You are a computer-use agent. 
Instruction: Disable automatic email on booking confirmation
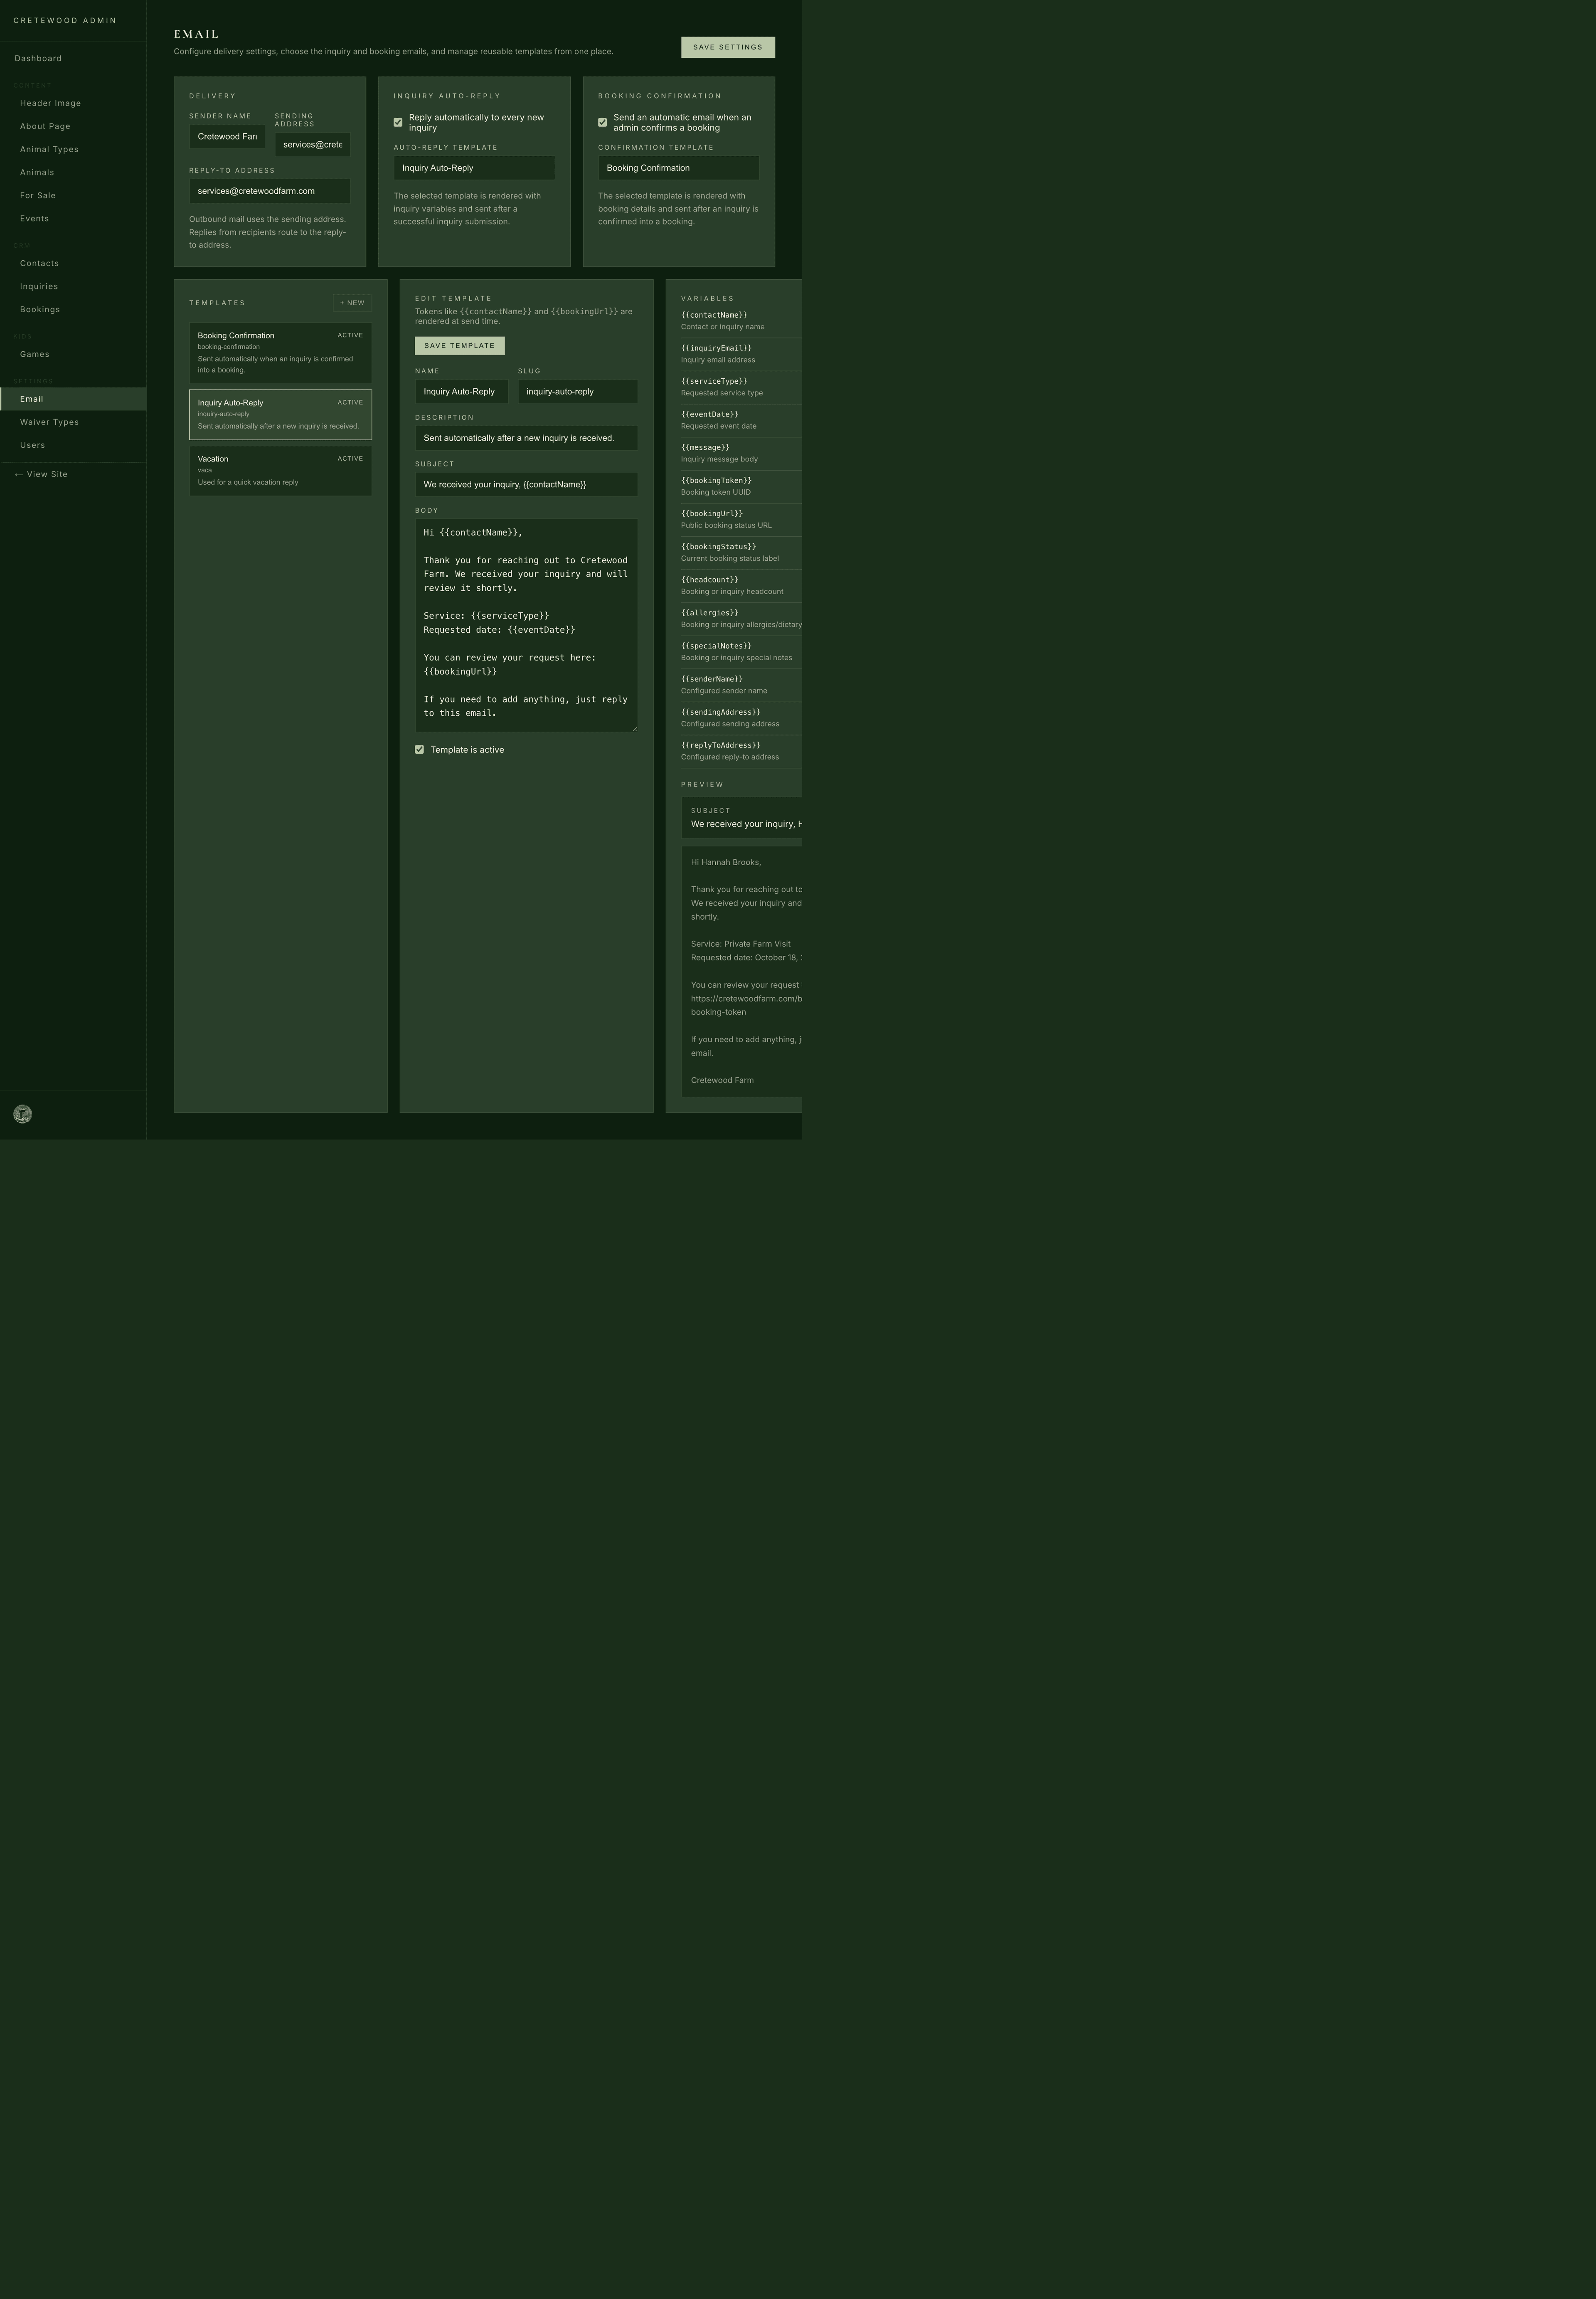(x=602, y=121)
